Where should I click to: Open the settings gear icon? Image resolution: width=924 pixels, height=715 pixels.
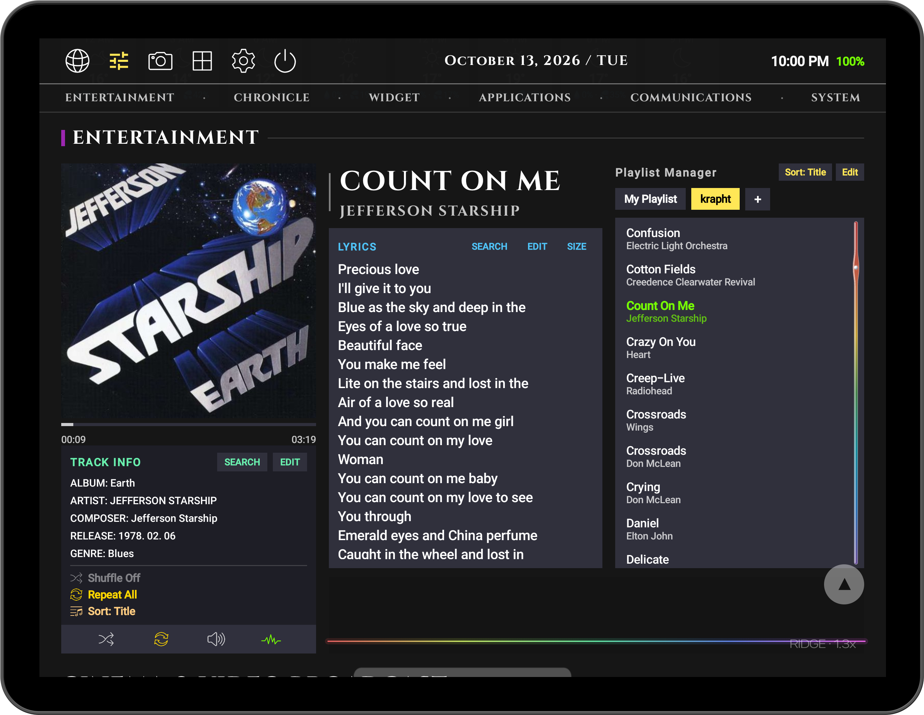pos(243,61)
